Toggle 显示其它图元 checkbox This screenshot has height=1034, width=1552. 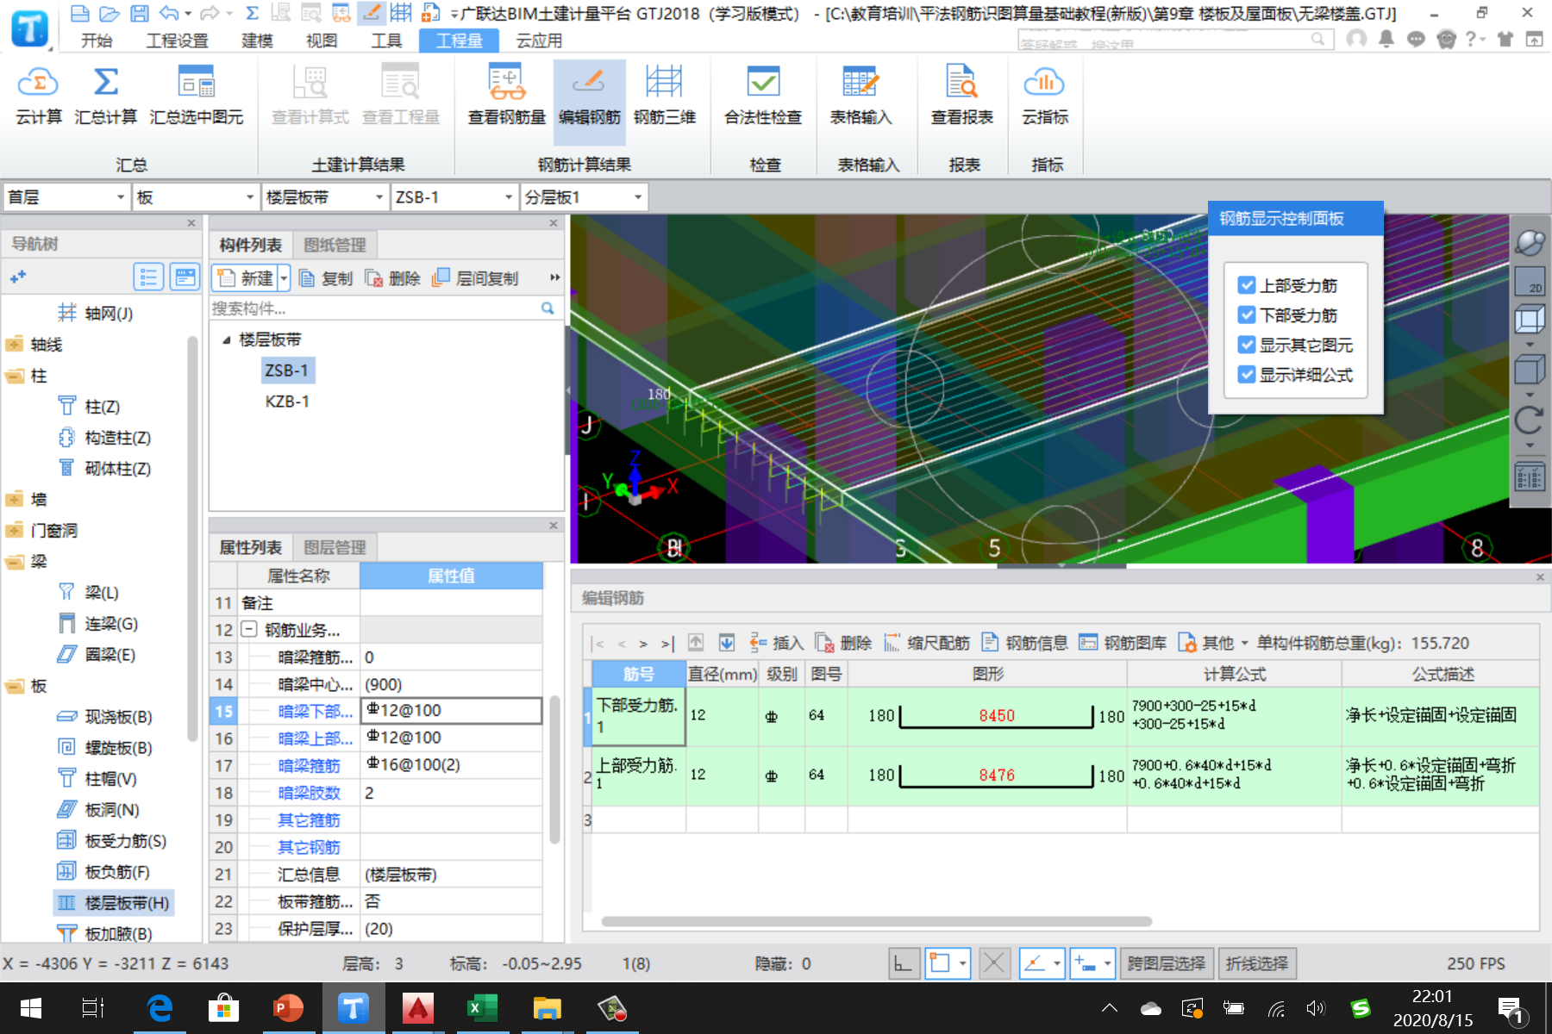point(1247,345)
